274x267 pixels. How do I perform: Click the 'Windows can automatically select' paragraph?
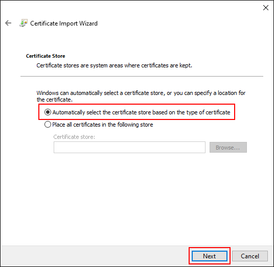[x=141, y=96]
